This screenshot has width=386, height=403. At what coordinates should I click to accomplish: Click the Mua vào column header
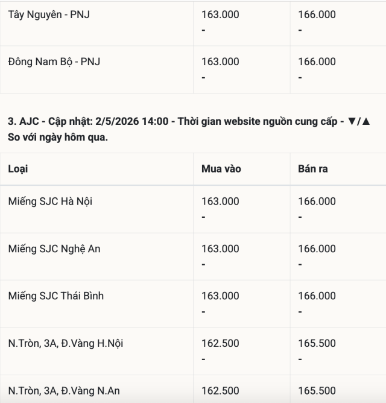(x=221, y=169)
